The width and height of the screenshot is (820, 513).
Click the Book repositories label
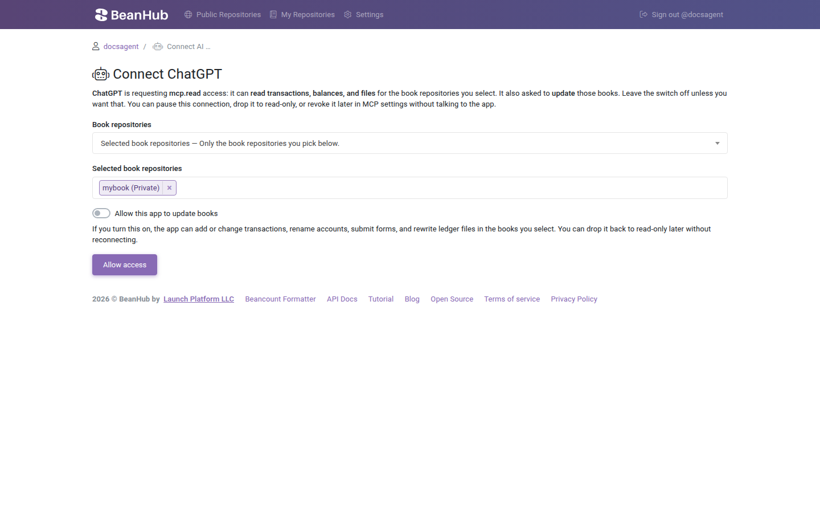pyautogui.click(x=122, y=125)
